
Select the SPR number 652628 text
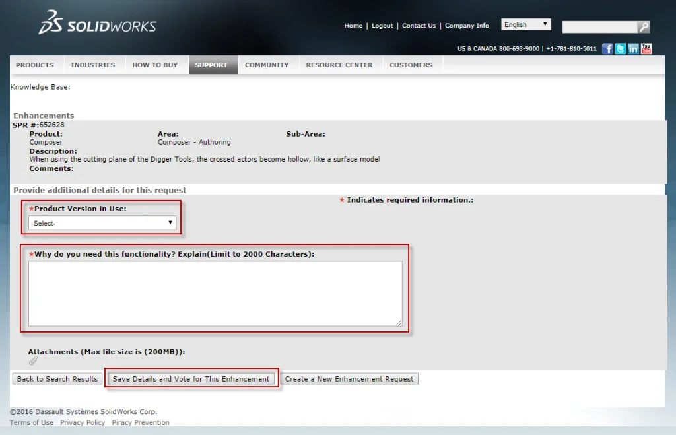coord(51,125)
